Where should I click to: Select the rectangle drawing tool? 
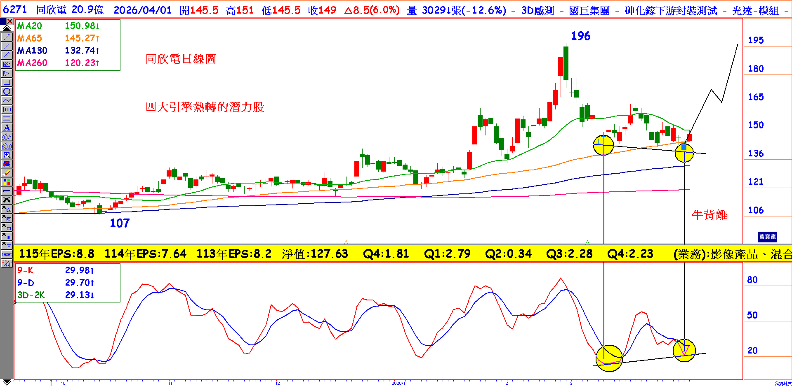(x=7, y=82)
